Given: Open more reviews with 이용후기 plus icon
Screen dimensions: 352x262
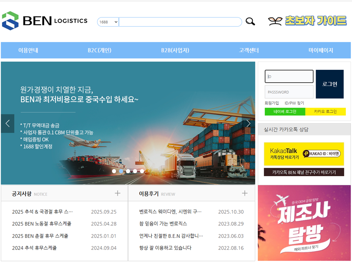Looking at the screenshot, I should pyautogui.click(x=245, y=193).
